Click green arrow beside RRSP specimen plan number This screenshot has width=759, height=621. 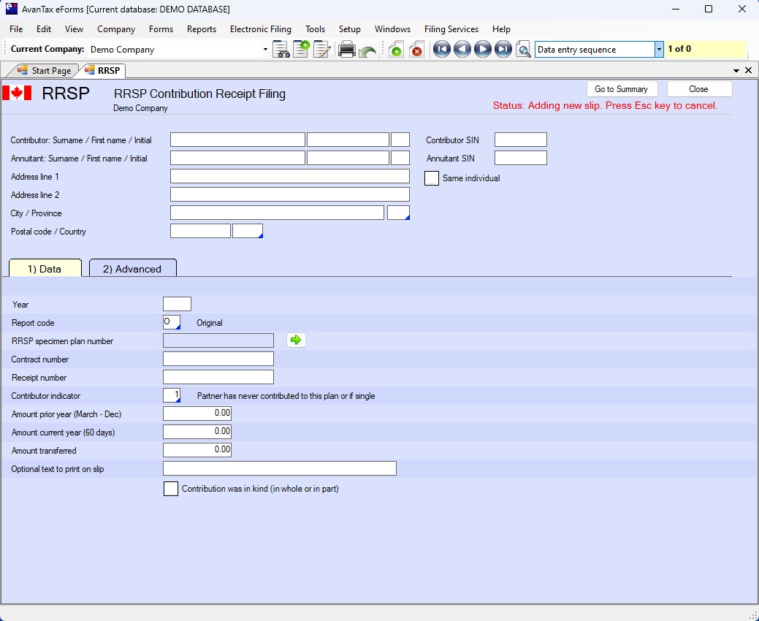[296, 340]
